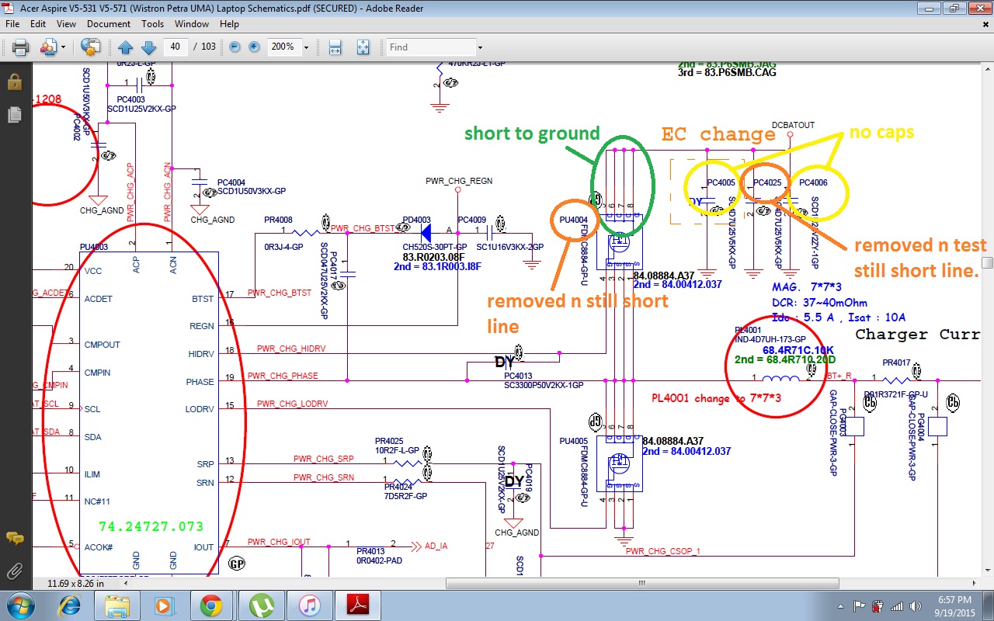Click the page number field showing 40
The image size is (994, 621).
(x=175, y=47)
